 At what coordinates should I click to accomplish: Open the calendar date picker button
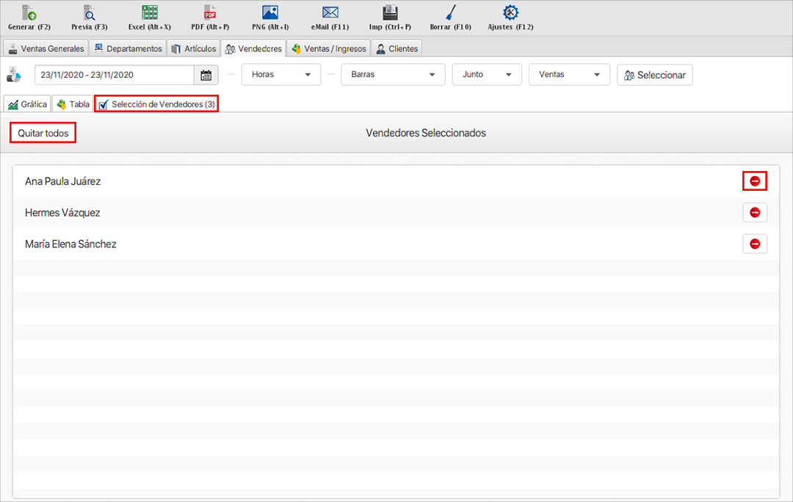pyautogui.click(x=206, y=75)
